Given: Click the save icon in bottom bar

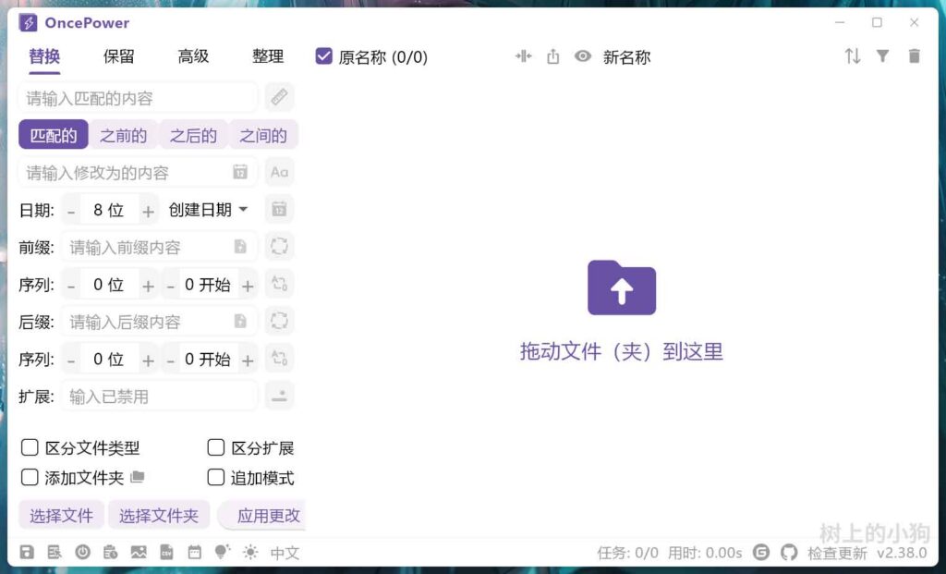Looking at the screenshot, I should 27,553.
